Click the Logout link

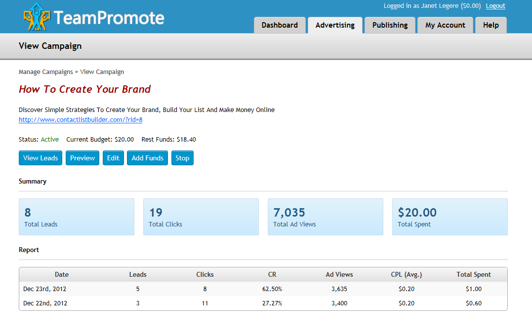[495, 6]
